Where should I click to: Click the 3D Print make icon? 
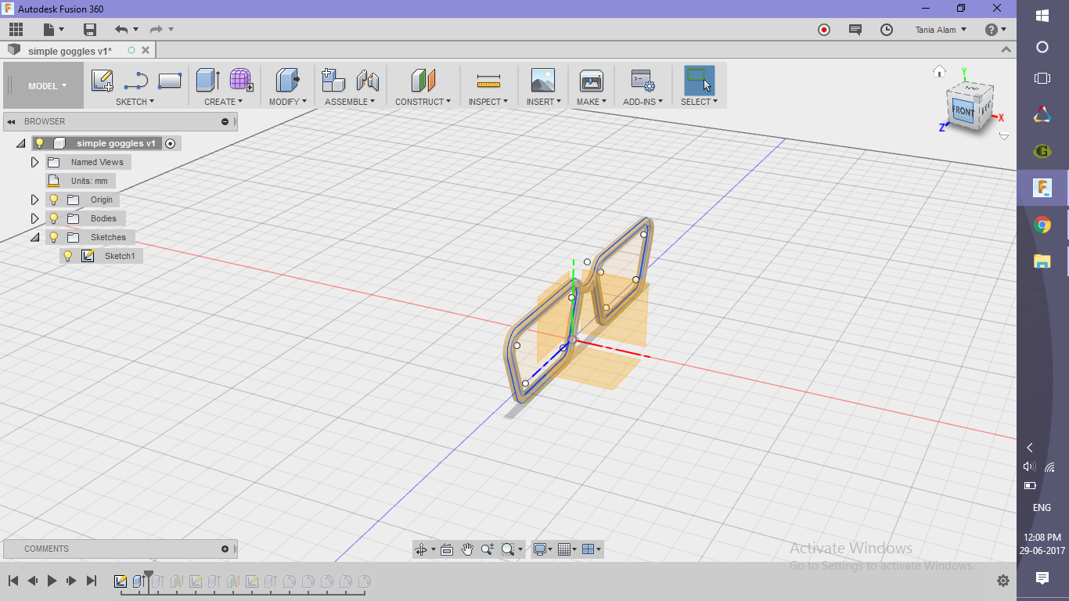pos(591,81)
